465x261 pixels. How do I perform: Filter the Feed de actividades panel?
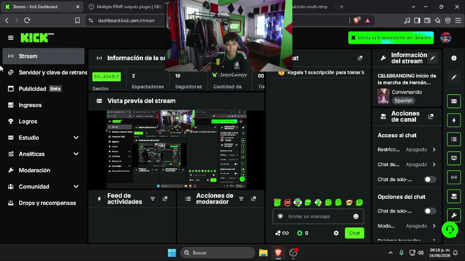click(x=153, y=199)
